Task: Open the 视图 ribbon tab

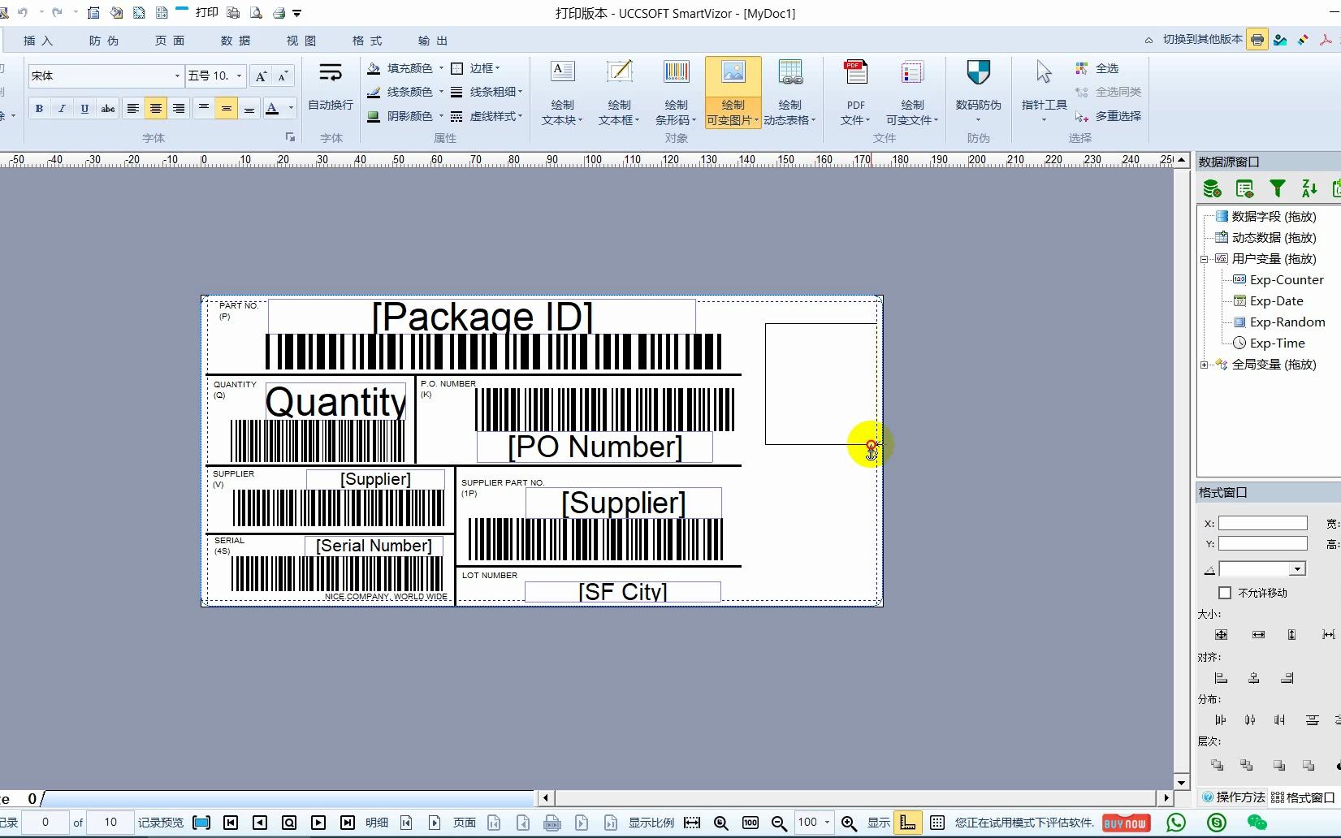Action: 301,41
